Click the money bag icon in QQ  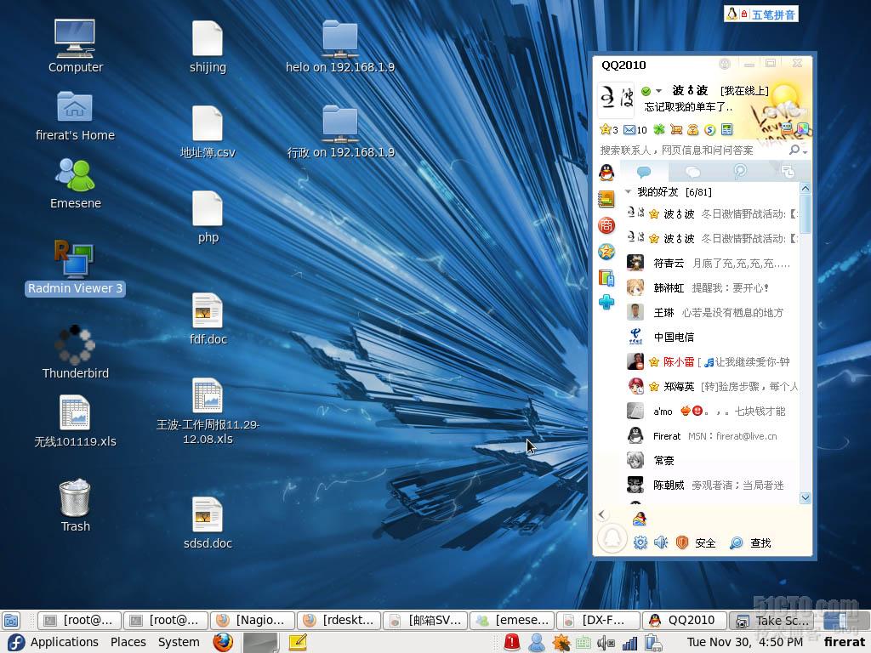click(692, 130)
